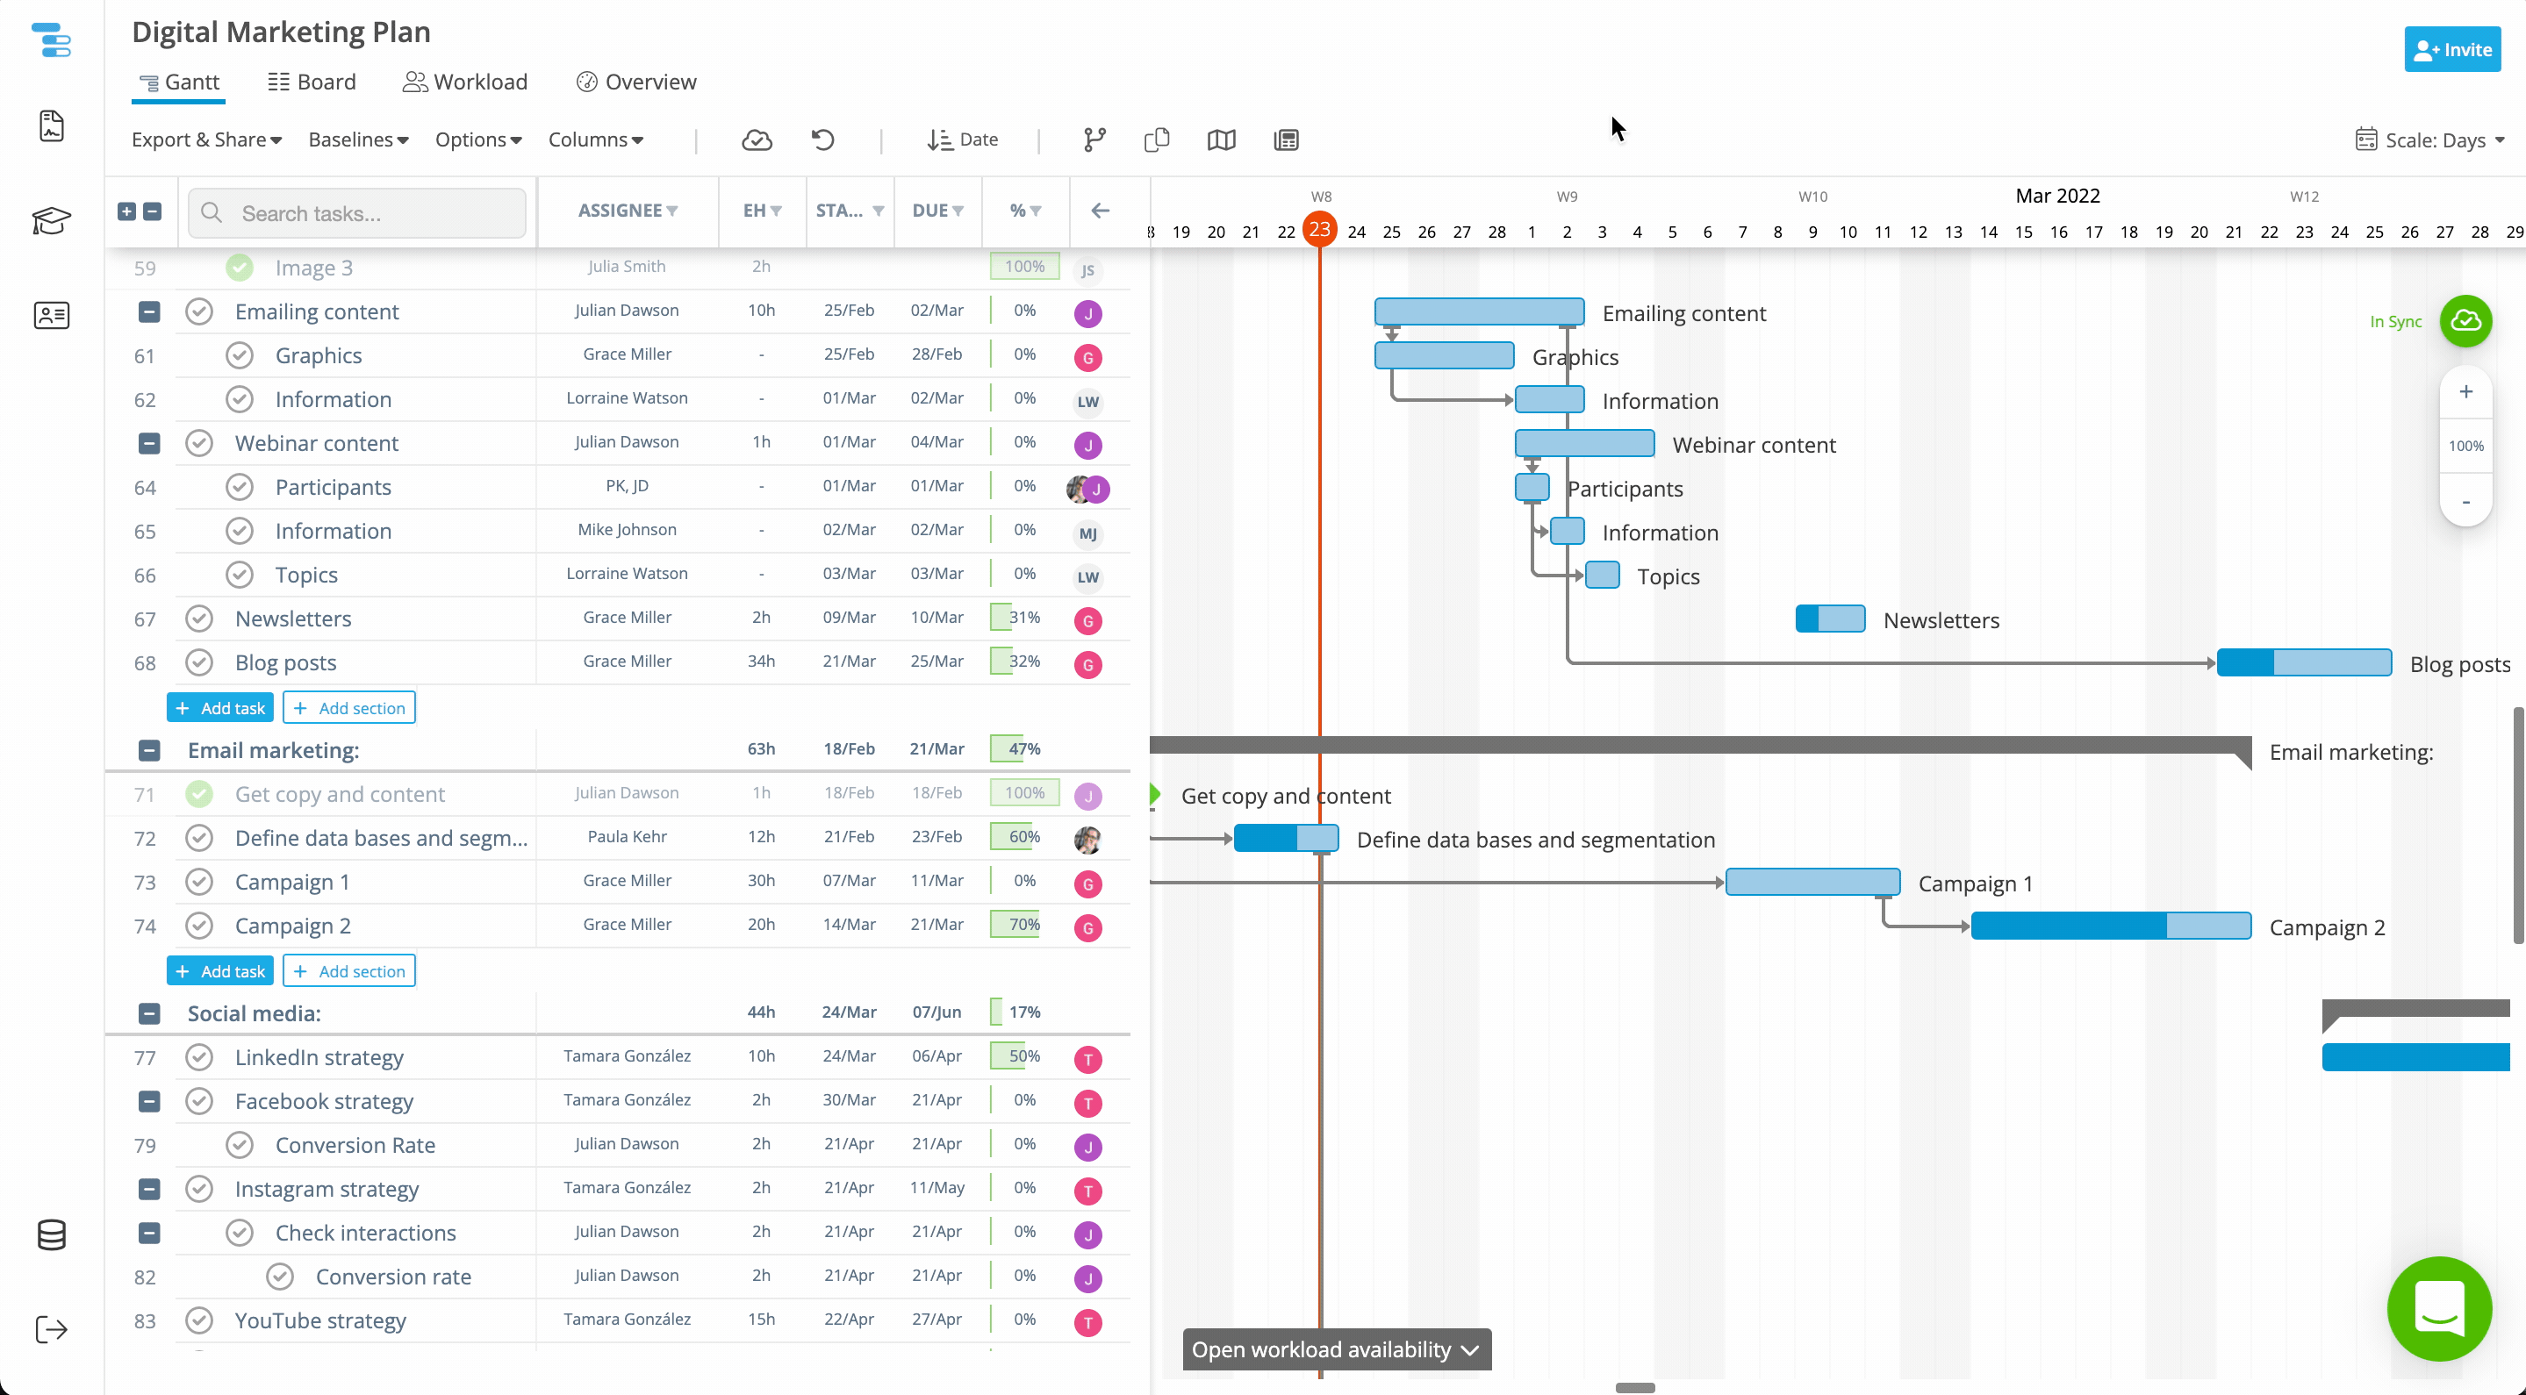Open the learning center graduation cap icon
The height and width of the screenshot is (1395, 2526).
[x=51, y=222]
